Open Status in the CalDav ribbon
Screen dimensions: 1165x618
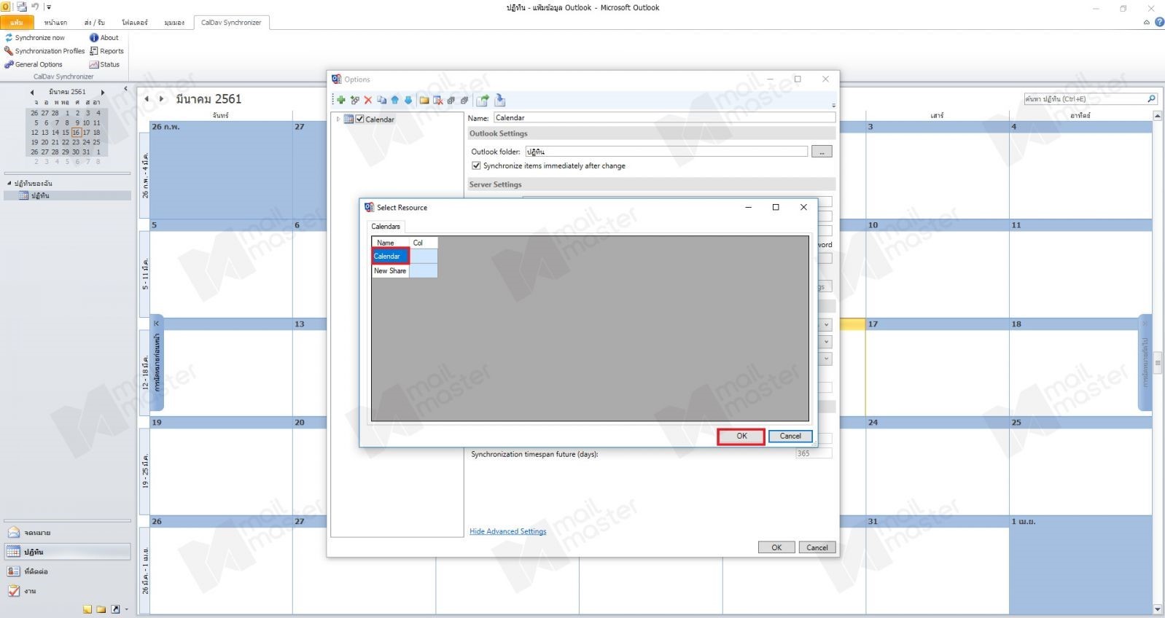(104, 64)
